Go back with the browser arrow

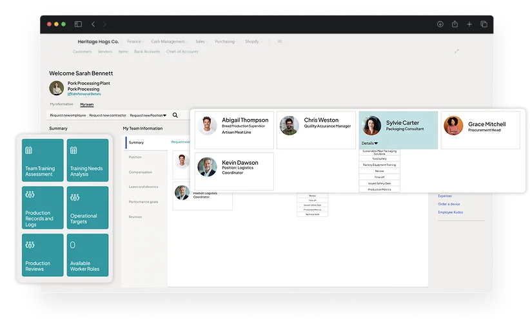(x=93, y=24)
